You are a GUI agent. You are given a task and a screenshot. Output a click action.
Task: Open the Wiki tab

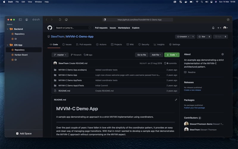[x=130, y=44]
